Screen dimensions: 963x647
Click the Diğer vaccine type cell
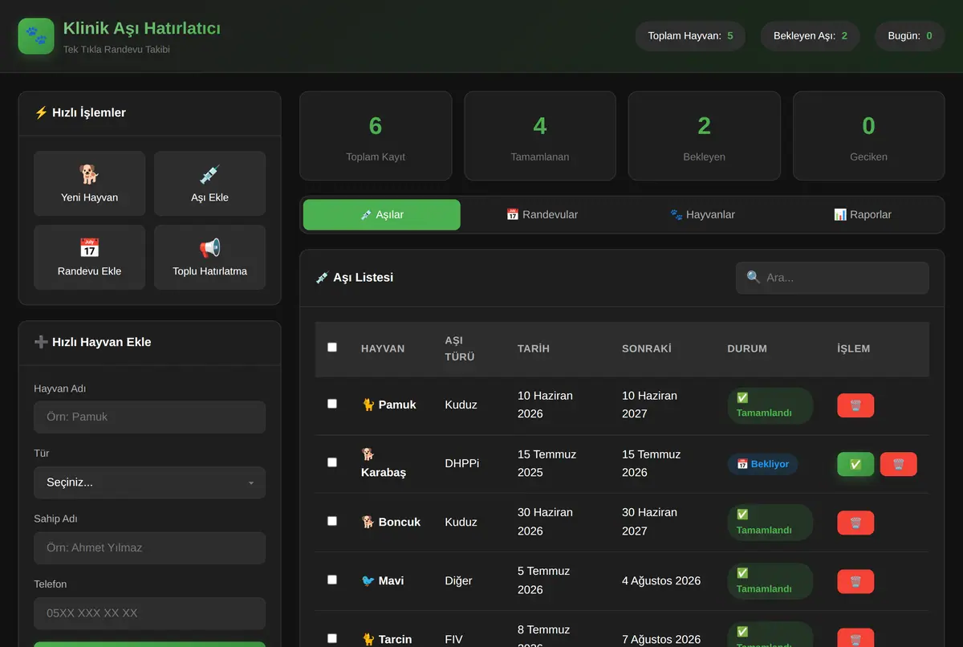459,580
